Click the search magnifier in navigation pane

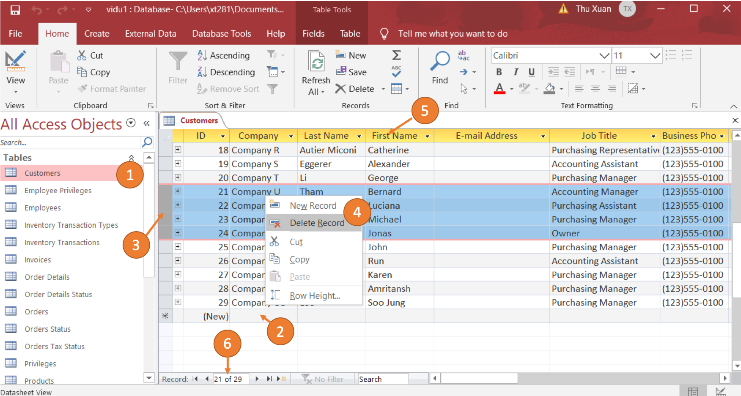point(147,142)
